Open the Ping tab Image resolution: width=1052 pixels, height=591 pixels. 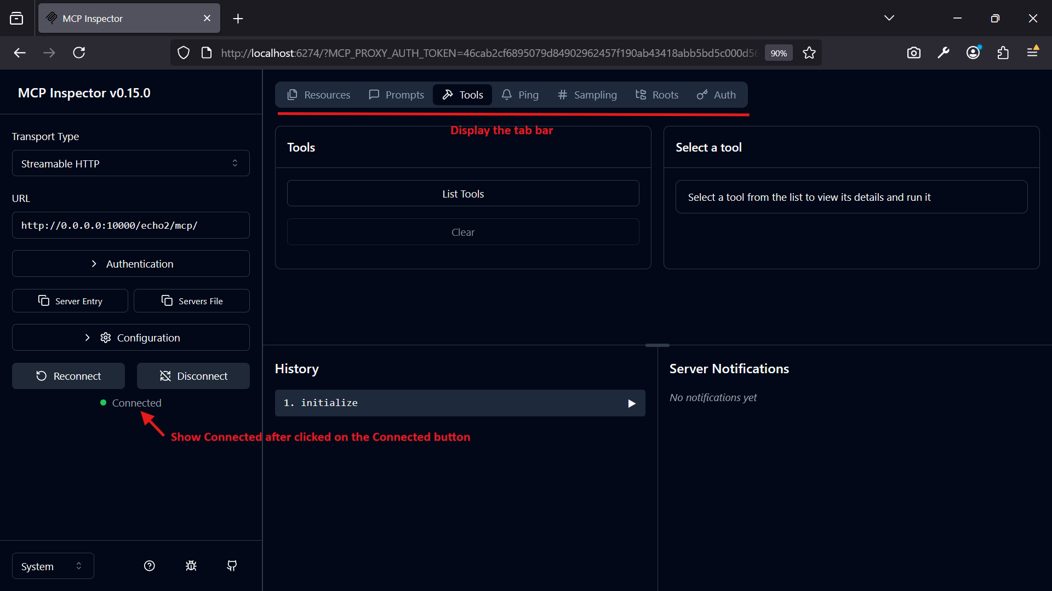click(520, 95)
